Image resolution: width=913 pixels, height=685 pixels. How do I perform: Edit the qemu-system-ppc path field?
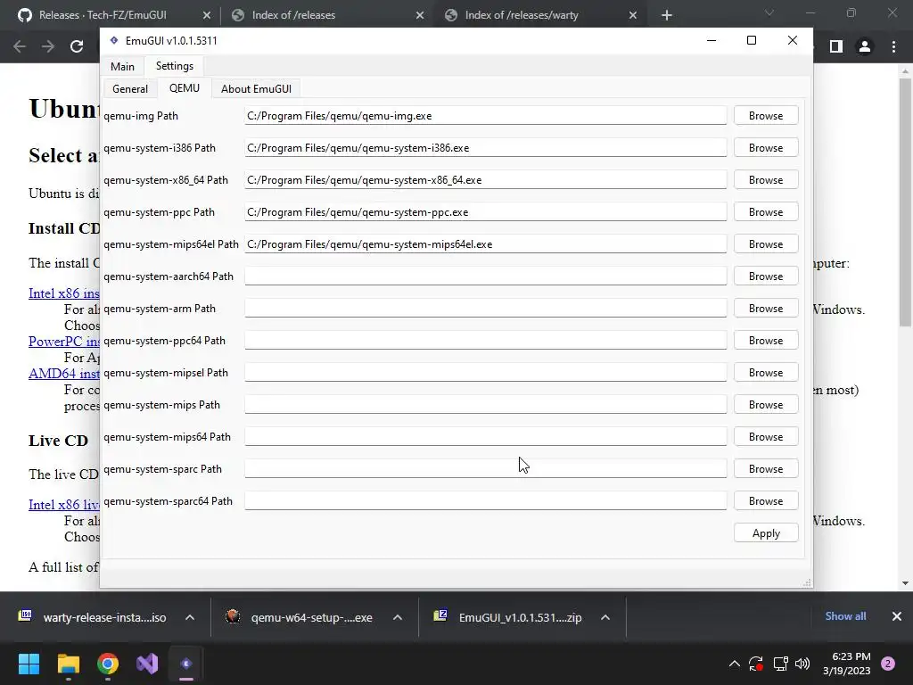click(486, 211)
